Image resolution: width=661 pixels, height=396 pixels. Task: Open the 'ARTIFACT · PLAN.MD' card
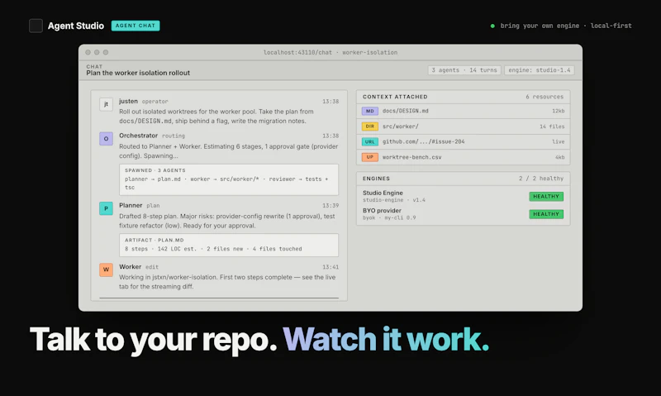tap(229, 245)
